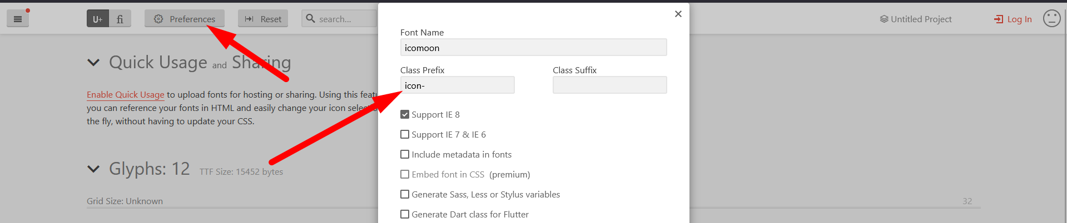
Task: Click the Log In link
Action: pyautogui.click(x=1013, y=19)
